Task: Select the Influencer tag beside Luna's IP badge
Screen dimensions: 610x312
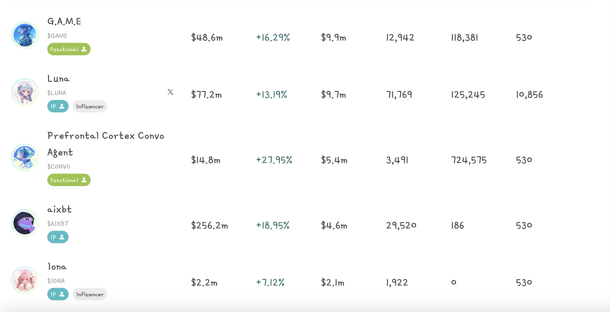Action: click(x=90, y=106)
